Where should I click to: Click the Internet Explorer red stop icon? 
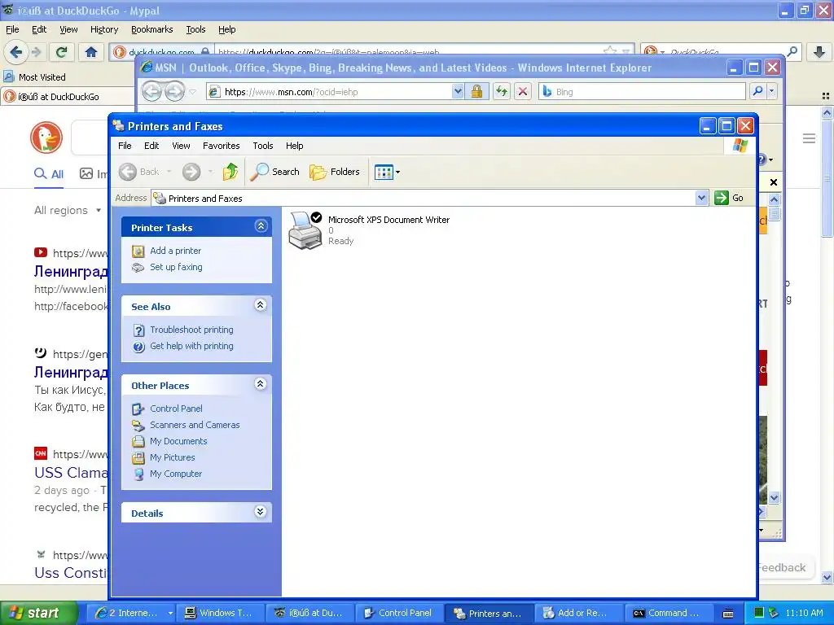point(523,91)
